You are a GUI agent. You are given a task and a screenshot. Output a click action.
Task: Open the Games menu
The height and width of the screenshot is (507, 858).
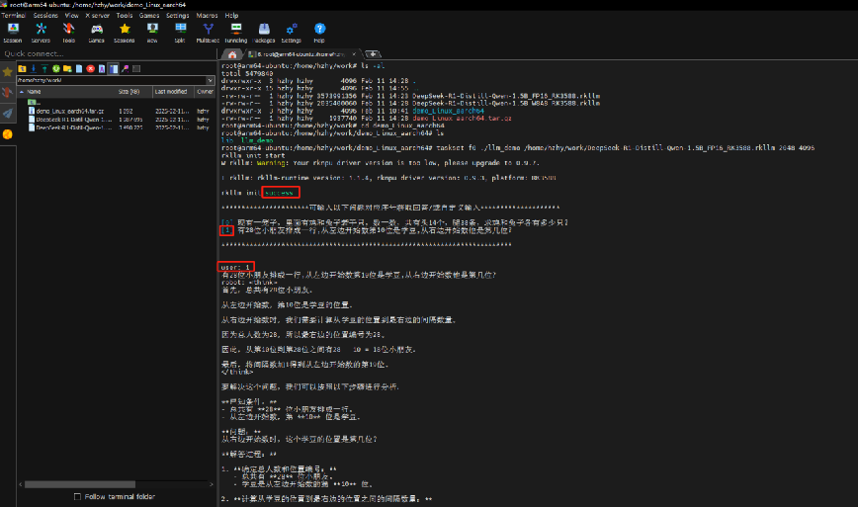tap(149, 15)
